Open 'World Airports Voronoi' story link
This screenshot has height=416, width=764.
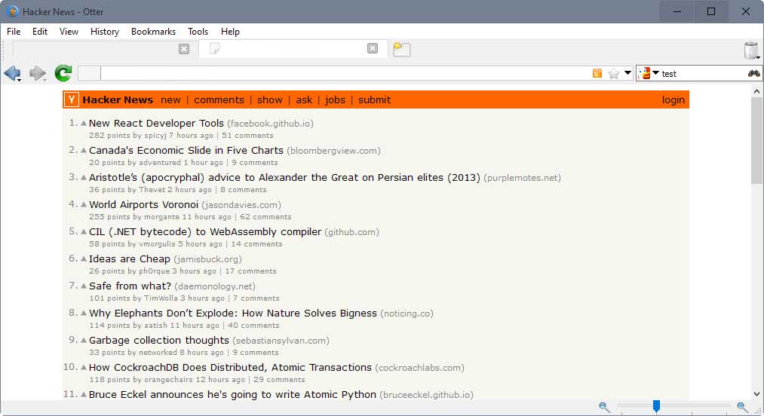point(143,204)
